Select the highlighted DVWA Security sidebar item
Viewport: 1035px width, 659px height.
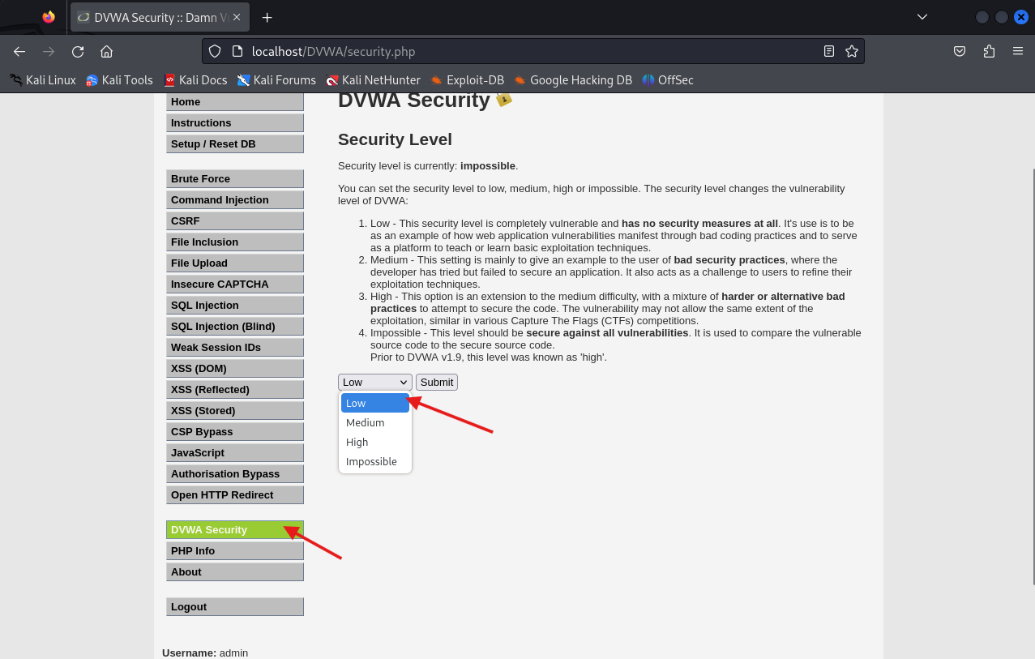(235, 530)
